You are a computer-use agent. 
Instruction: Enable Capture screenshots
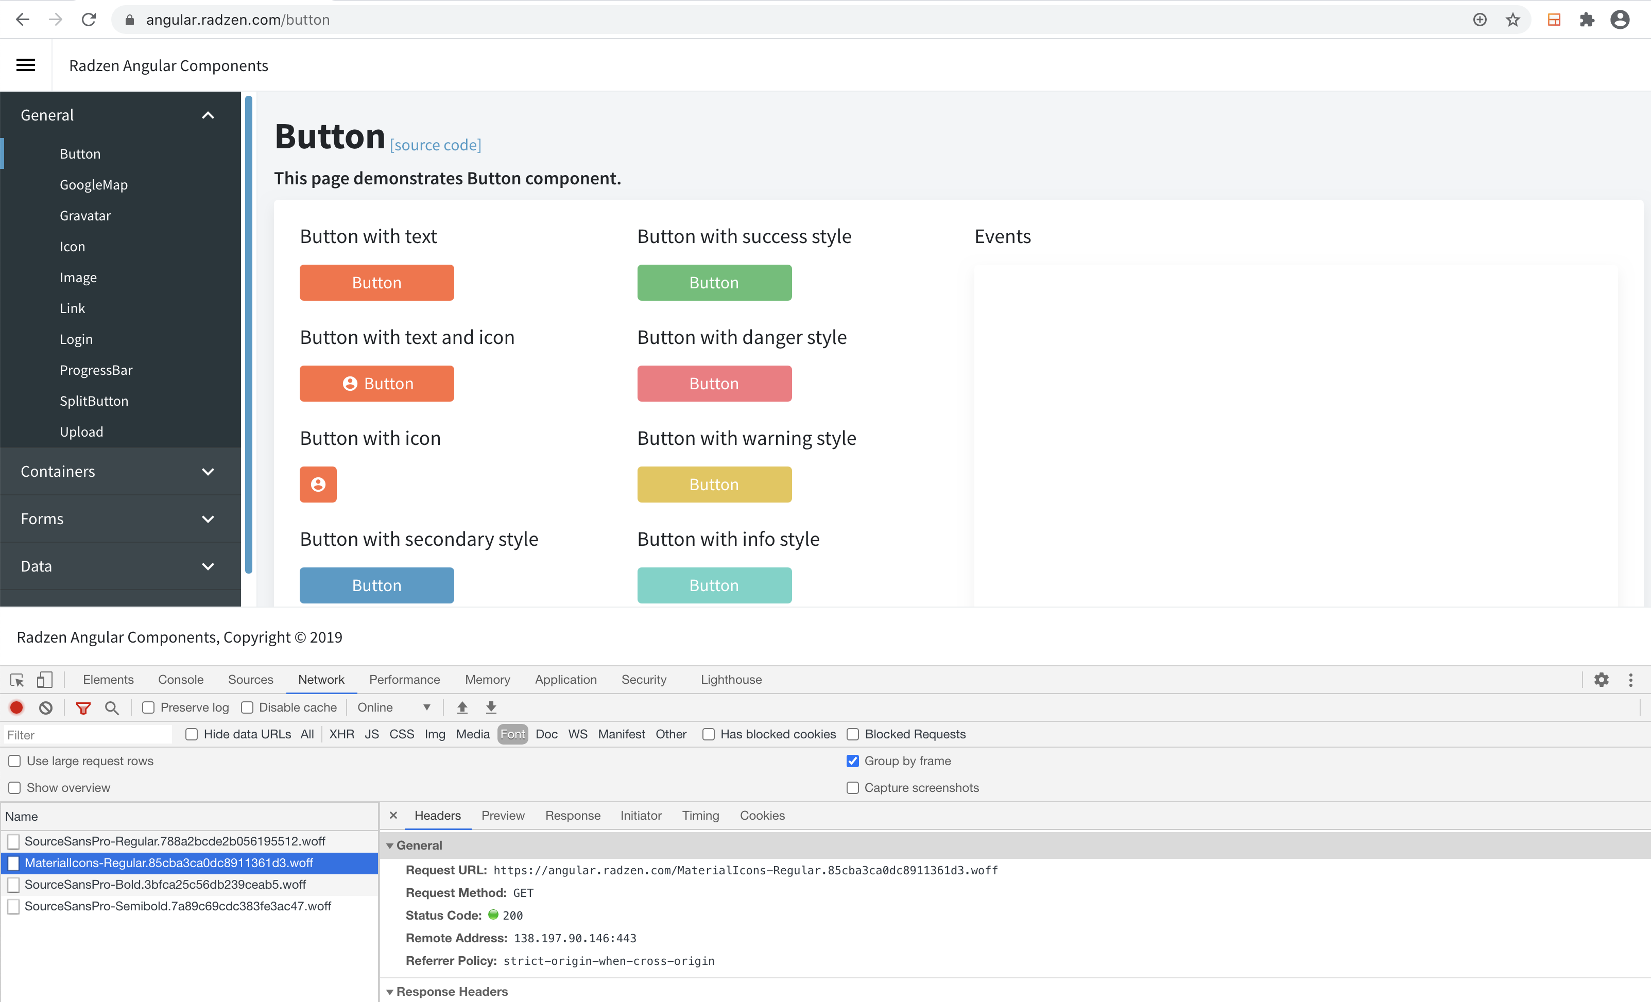point(853,788)
